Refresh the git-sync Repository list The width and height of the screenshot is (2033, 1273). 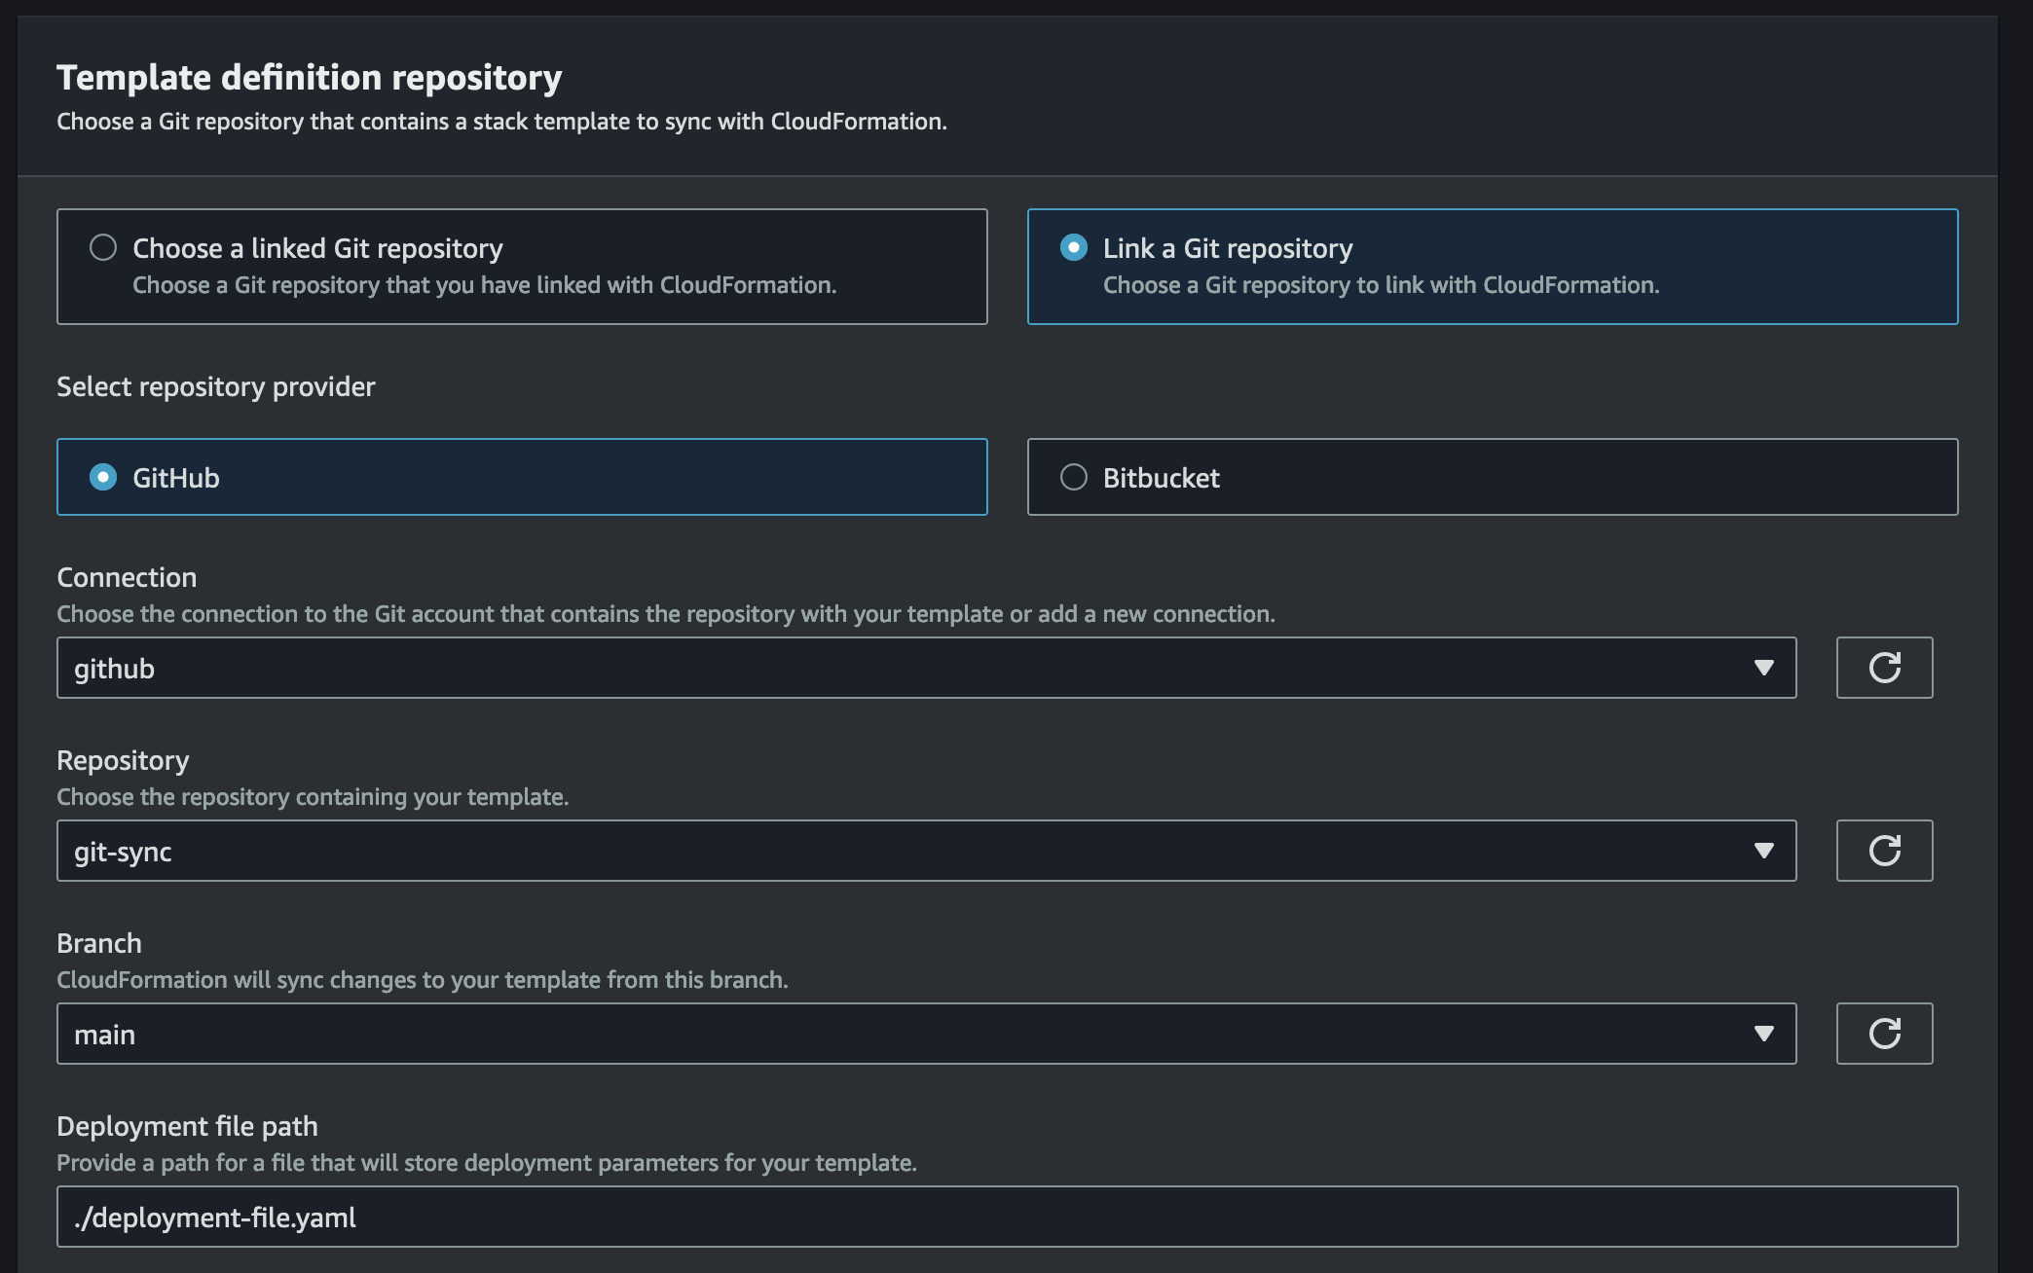[x=1884, y=851]
